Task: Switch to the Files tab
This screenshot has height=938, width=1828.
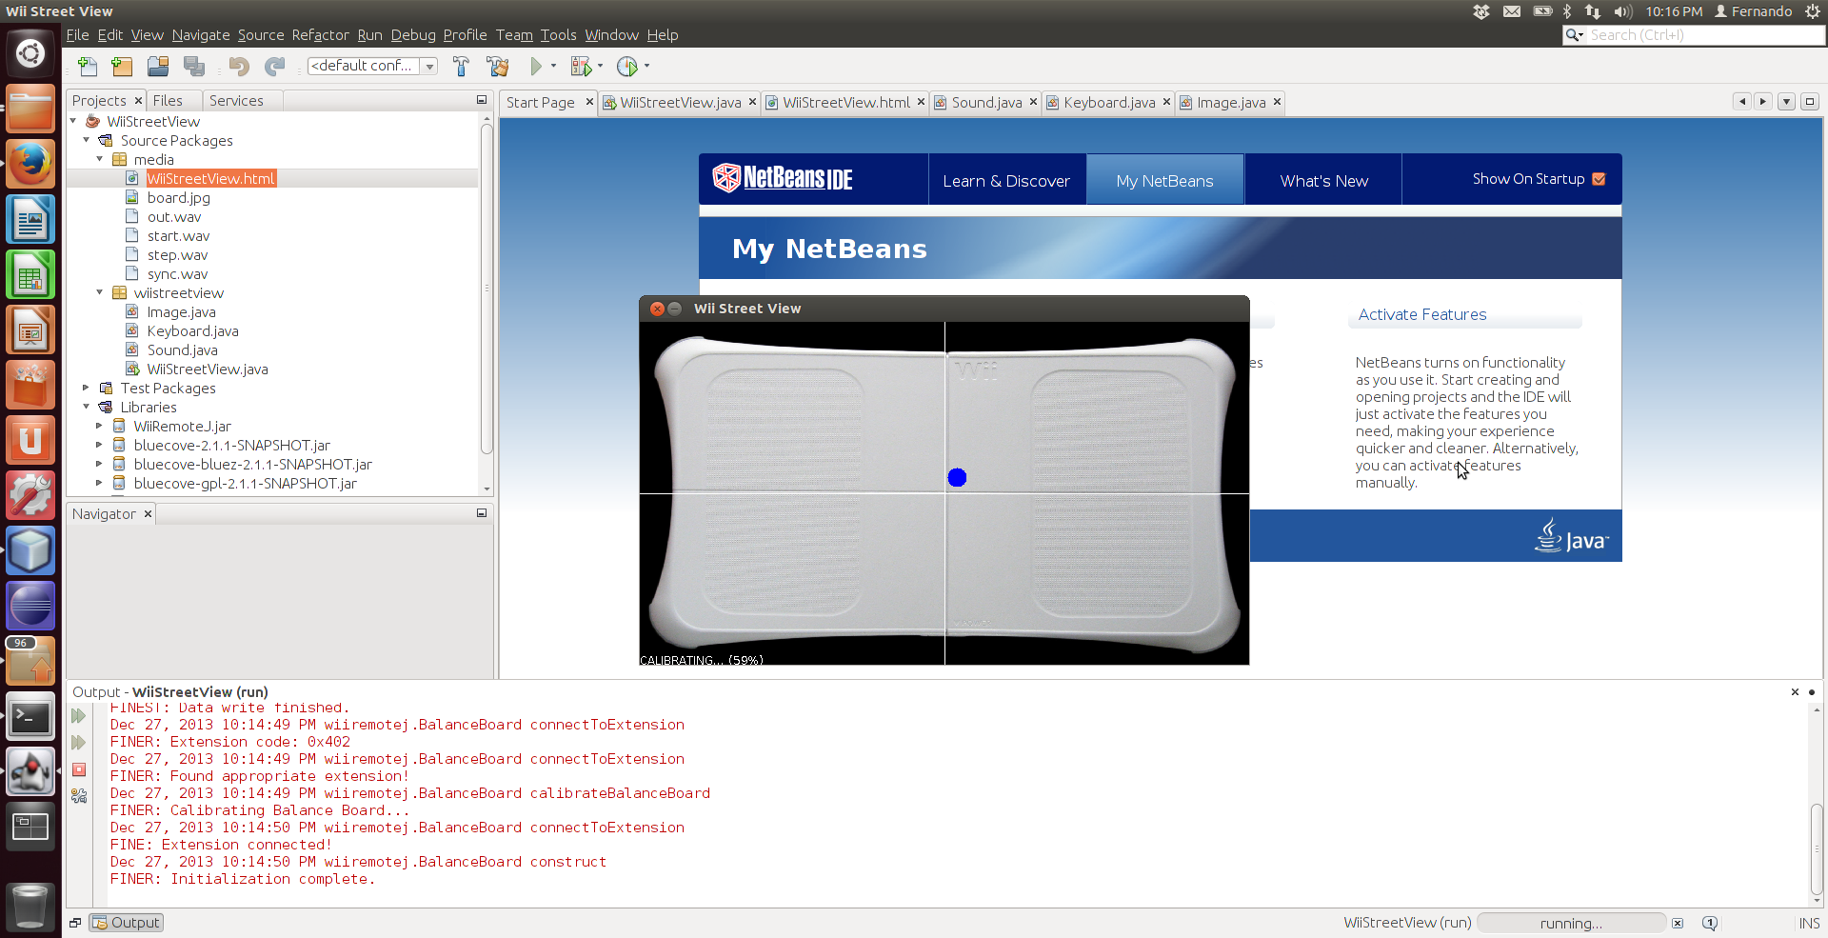Action: [168, 100]
